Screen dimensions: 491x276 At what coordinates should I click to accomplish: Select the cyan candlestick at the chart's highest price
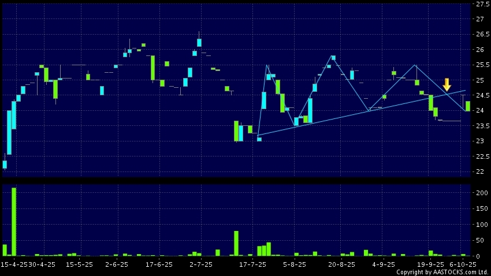pyautogui.click(x=199, y=42)
